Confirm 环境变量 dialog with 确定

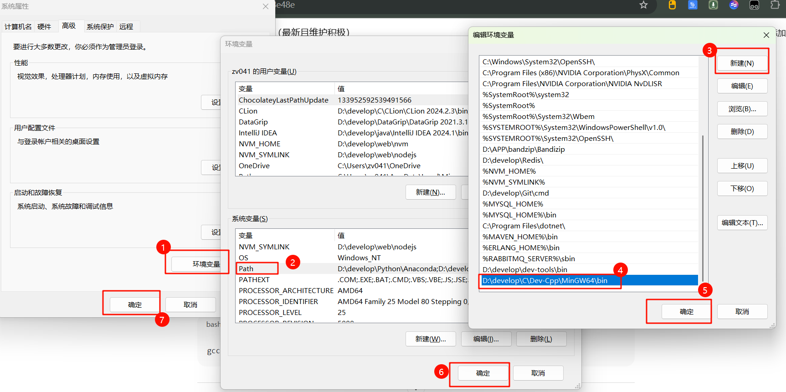[x=483, y=373]
